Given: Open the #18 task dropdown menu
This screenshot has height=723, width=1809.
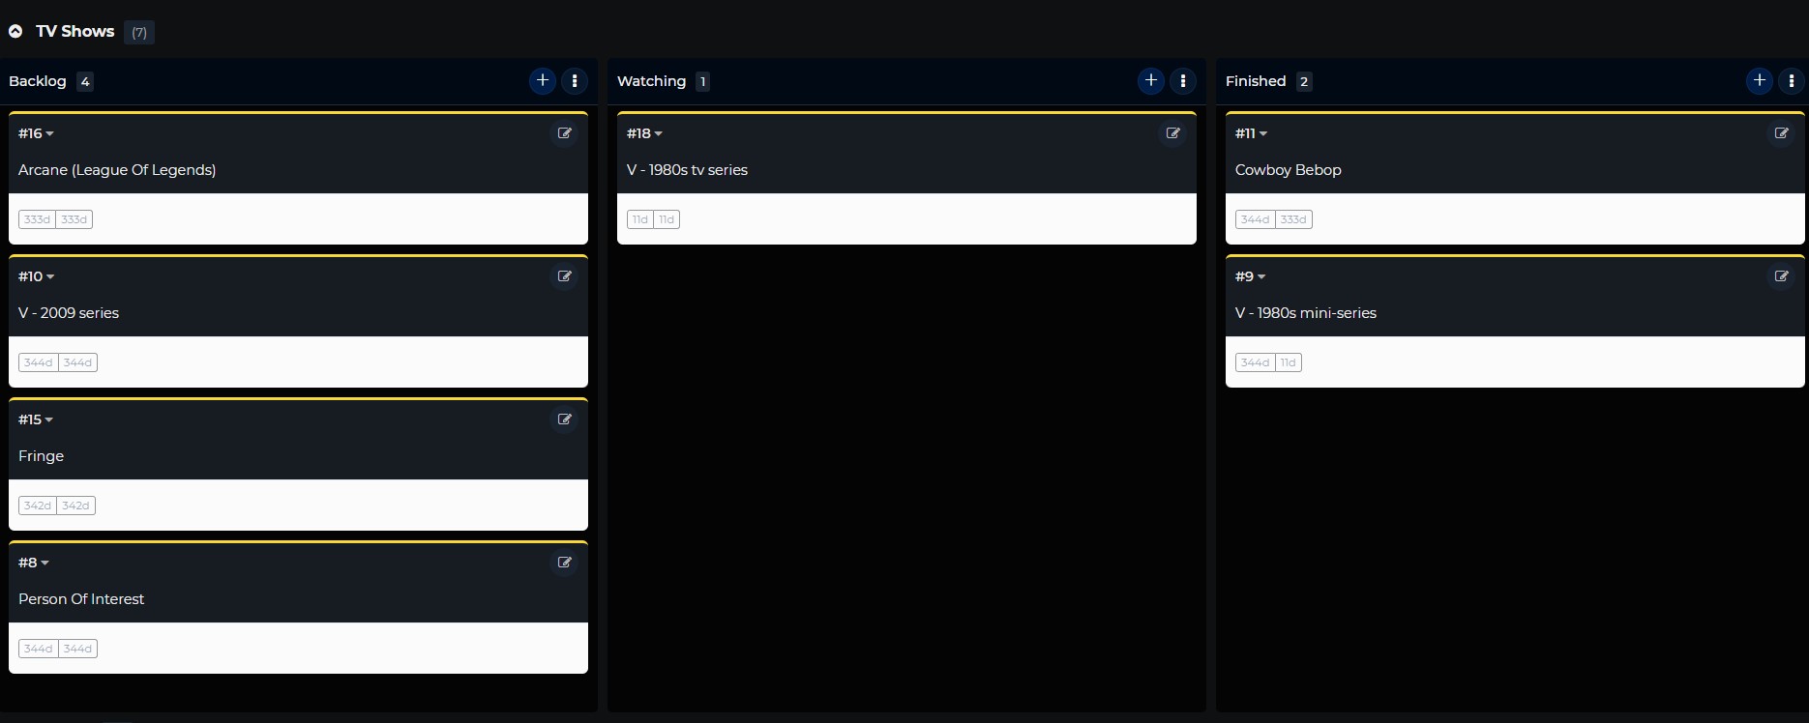Looking at the screenshot, I should coord(645,133).
